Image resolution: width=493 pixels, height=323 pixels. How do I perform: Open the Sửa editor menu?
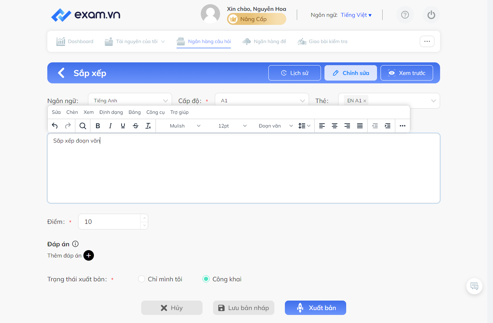coord(56,112)
